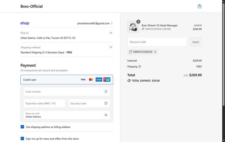225x142 pixels.
Task: Expand the Ship to address section
Action: pyautogui.click(x=111, y=33)
